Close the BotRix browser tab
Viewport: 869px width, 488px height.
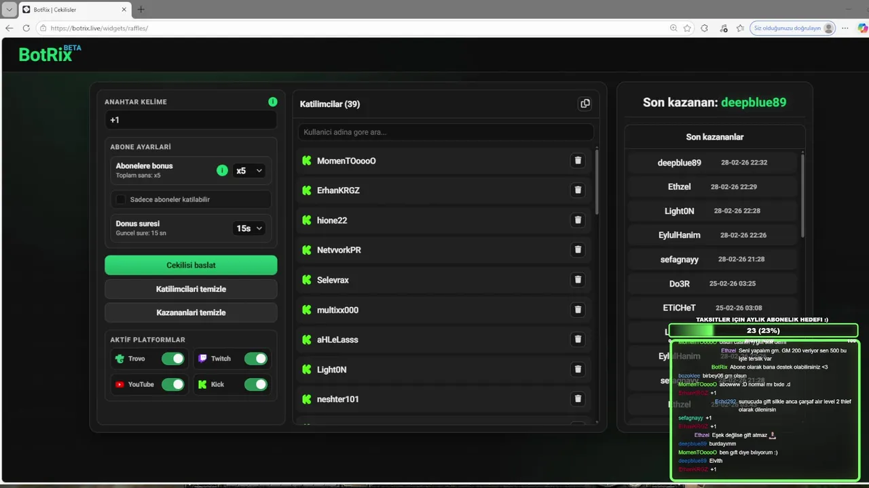pyautogui.click(x=124, y=9)
